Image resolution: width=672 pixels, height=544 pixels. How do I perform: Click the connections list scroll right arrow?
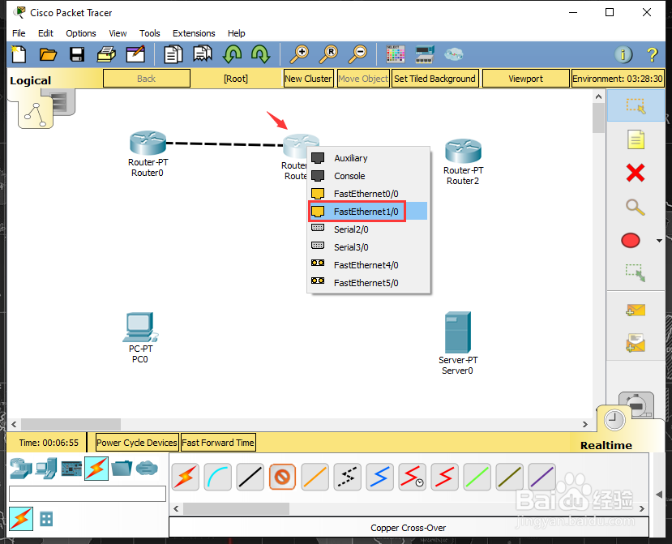click(x=641, y=509)
